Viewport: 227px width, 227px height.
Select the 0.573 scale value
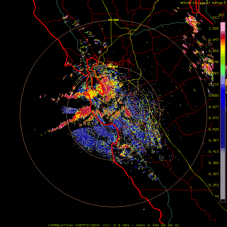(x=214, y=118)
